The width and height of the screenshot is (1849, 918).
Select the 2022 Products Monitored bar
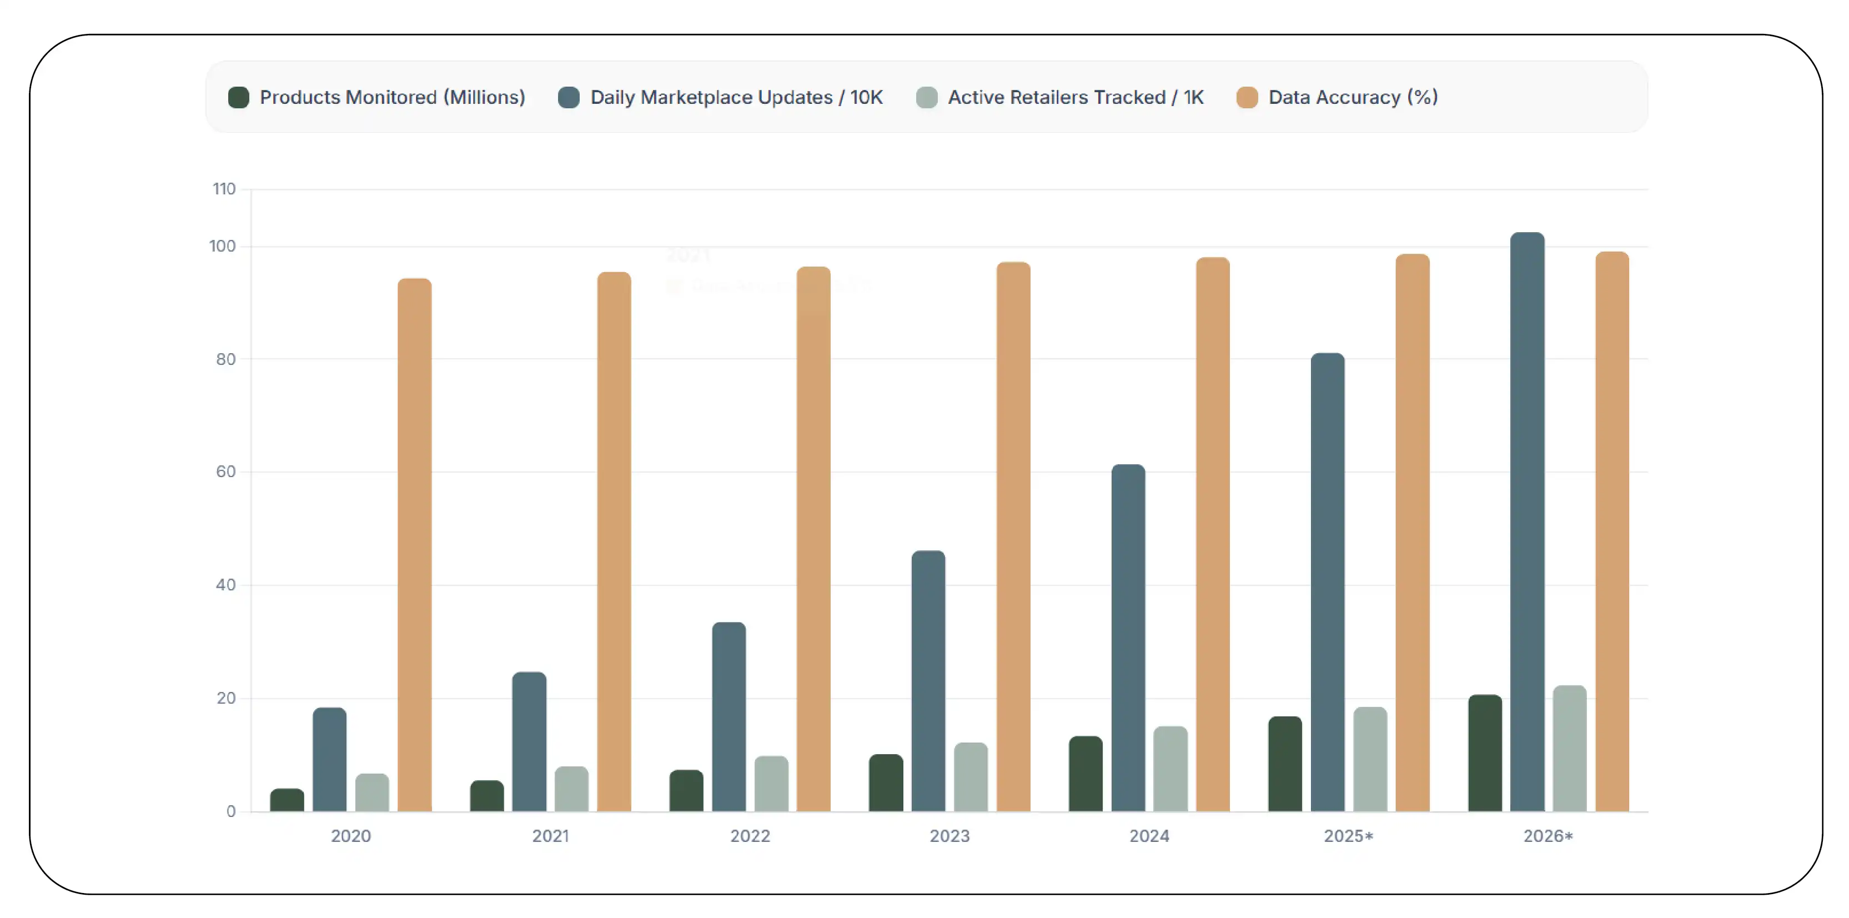686,791
